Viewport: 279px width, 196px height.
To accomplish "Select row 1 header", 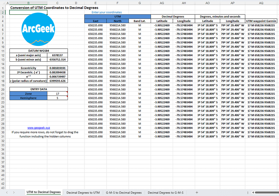I will pyautogui.click(x=3, y=8).
